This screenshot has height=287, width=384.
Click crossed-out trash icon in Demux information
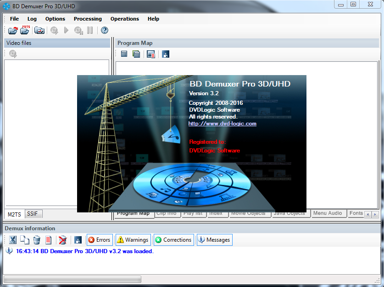[x=63, y=240]
